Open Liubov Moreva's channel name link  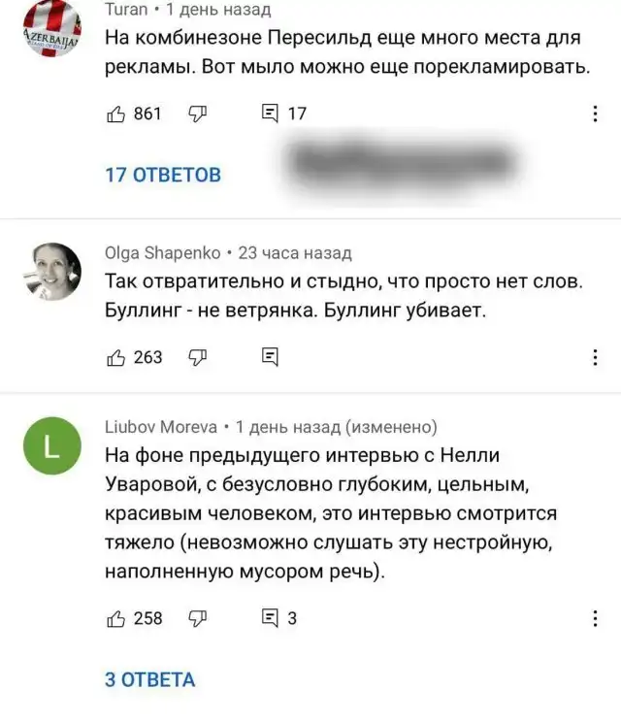point(160,426)
